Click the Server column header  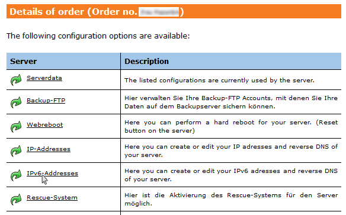(x=23, y=62)
